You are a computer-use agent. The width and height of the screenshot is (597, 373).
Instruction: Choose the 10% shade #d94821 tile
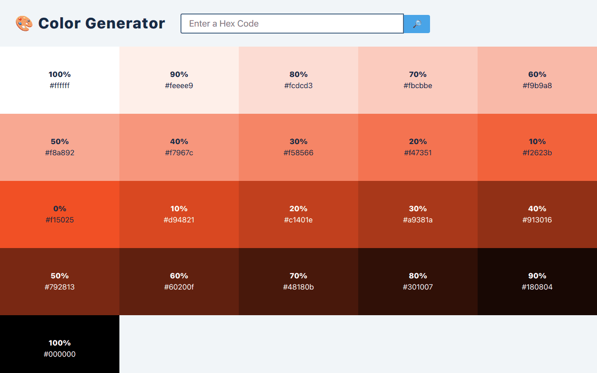click(x=179, y=214)
